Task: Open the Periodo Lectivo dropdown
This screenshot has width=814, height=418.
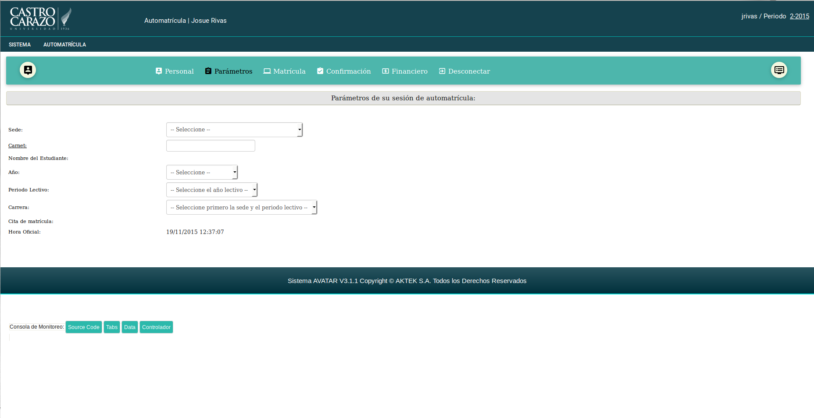Action: click(211, 190)
